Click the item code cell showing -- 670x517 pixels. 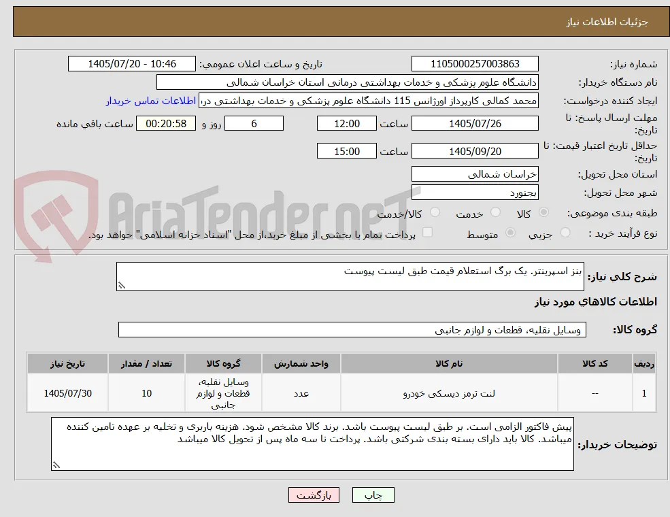click(x=595, y=393)
